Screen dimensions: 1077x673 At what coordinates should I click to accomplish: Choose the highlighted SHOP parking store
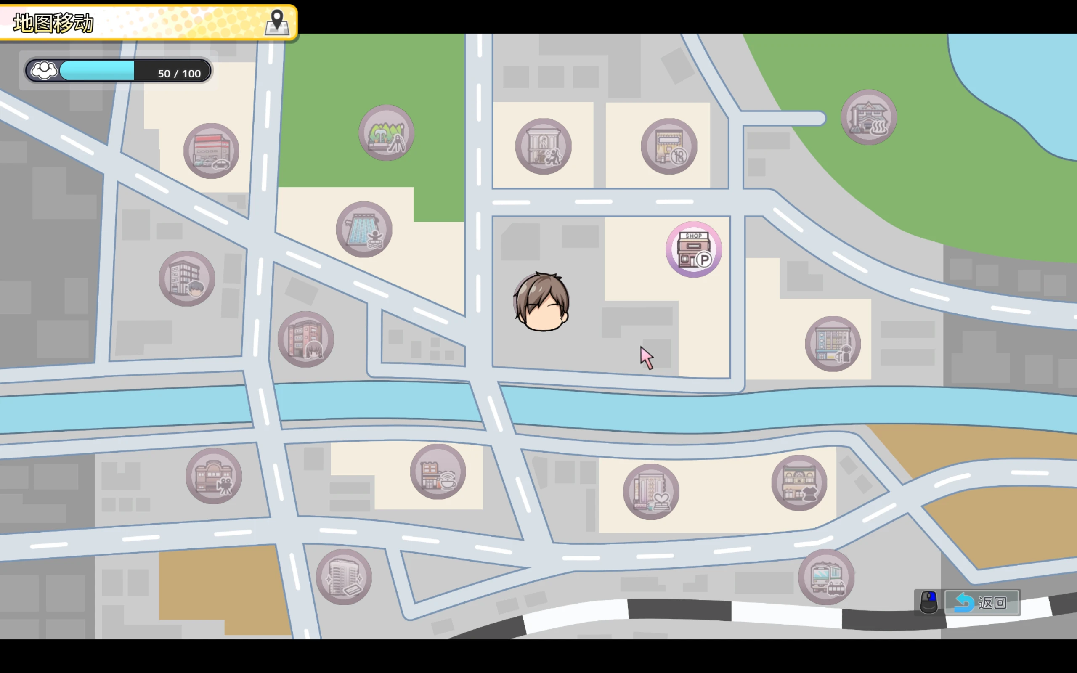click(x=694, y=249)
